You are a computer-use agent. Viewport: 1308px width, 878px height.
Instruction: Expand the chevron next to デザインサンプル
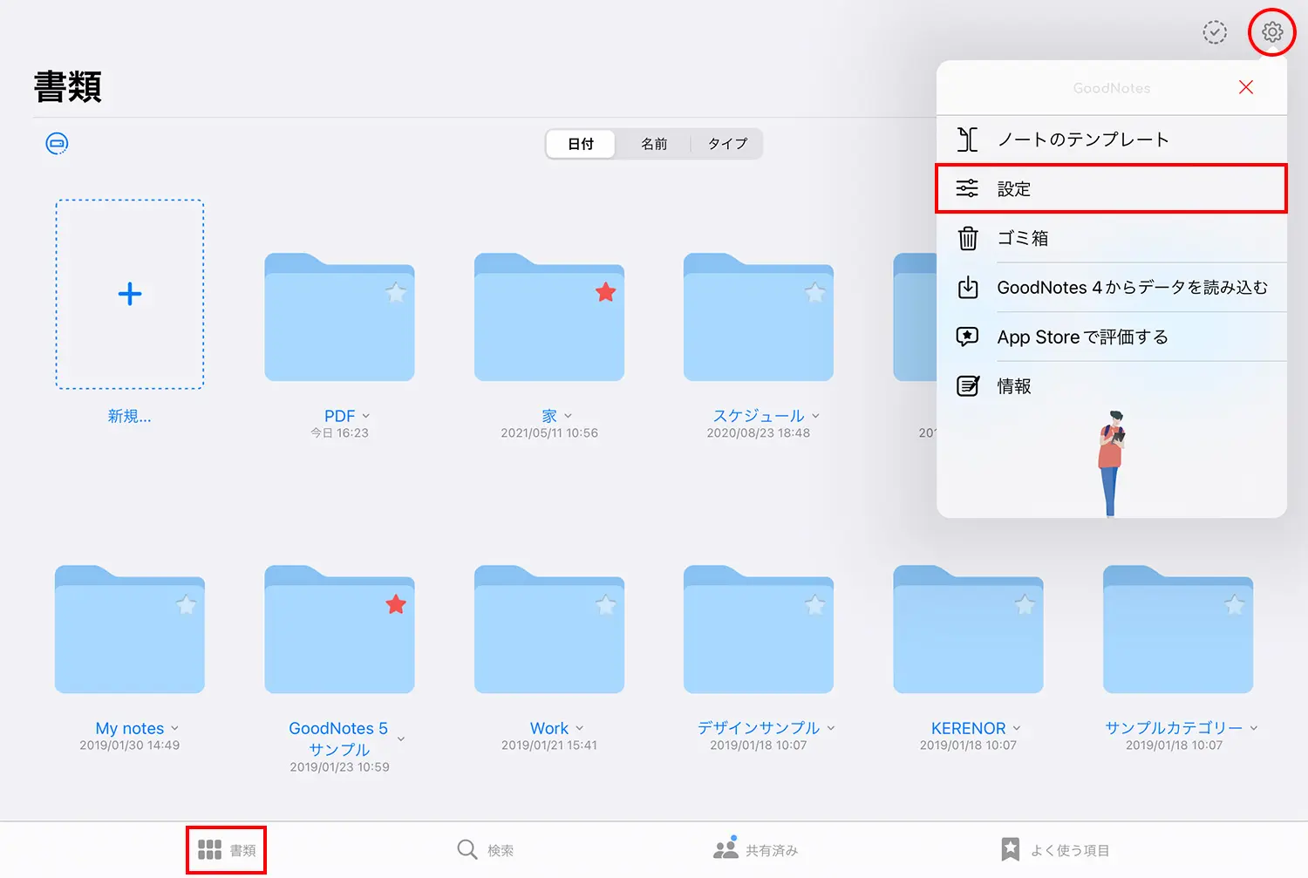(x=831, y=728)
